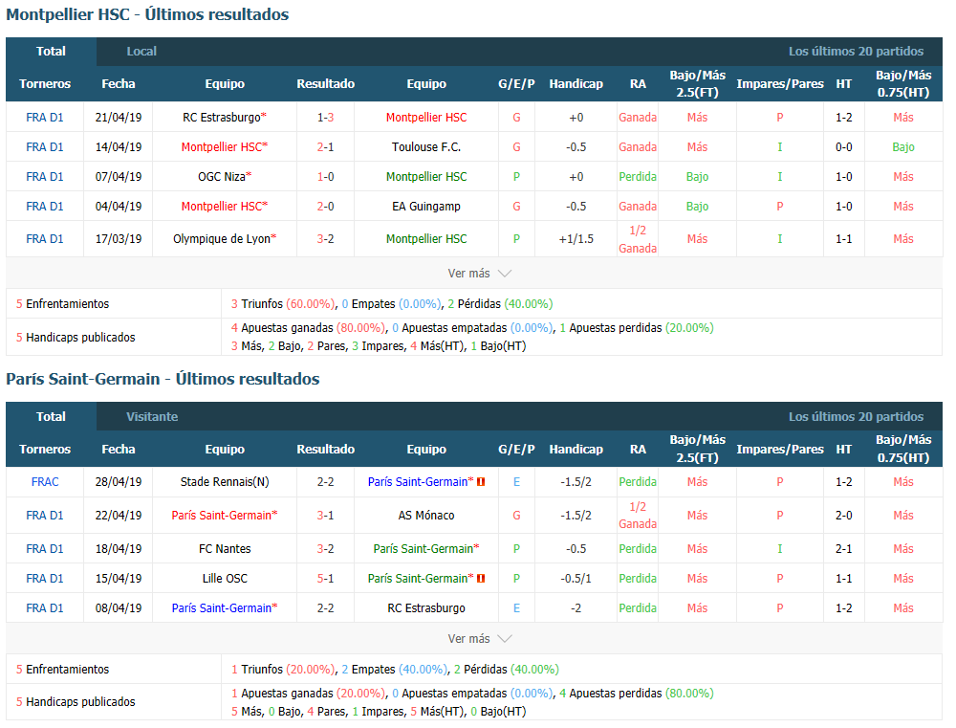Image resolution: width=956 pixels, height=728 pixels.
Task: Expand Montpellier 'Ver más' chevron
Action: (504, 274)
